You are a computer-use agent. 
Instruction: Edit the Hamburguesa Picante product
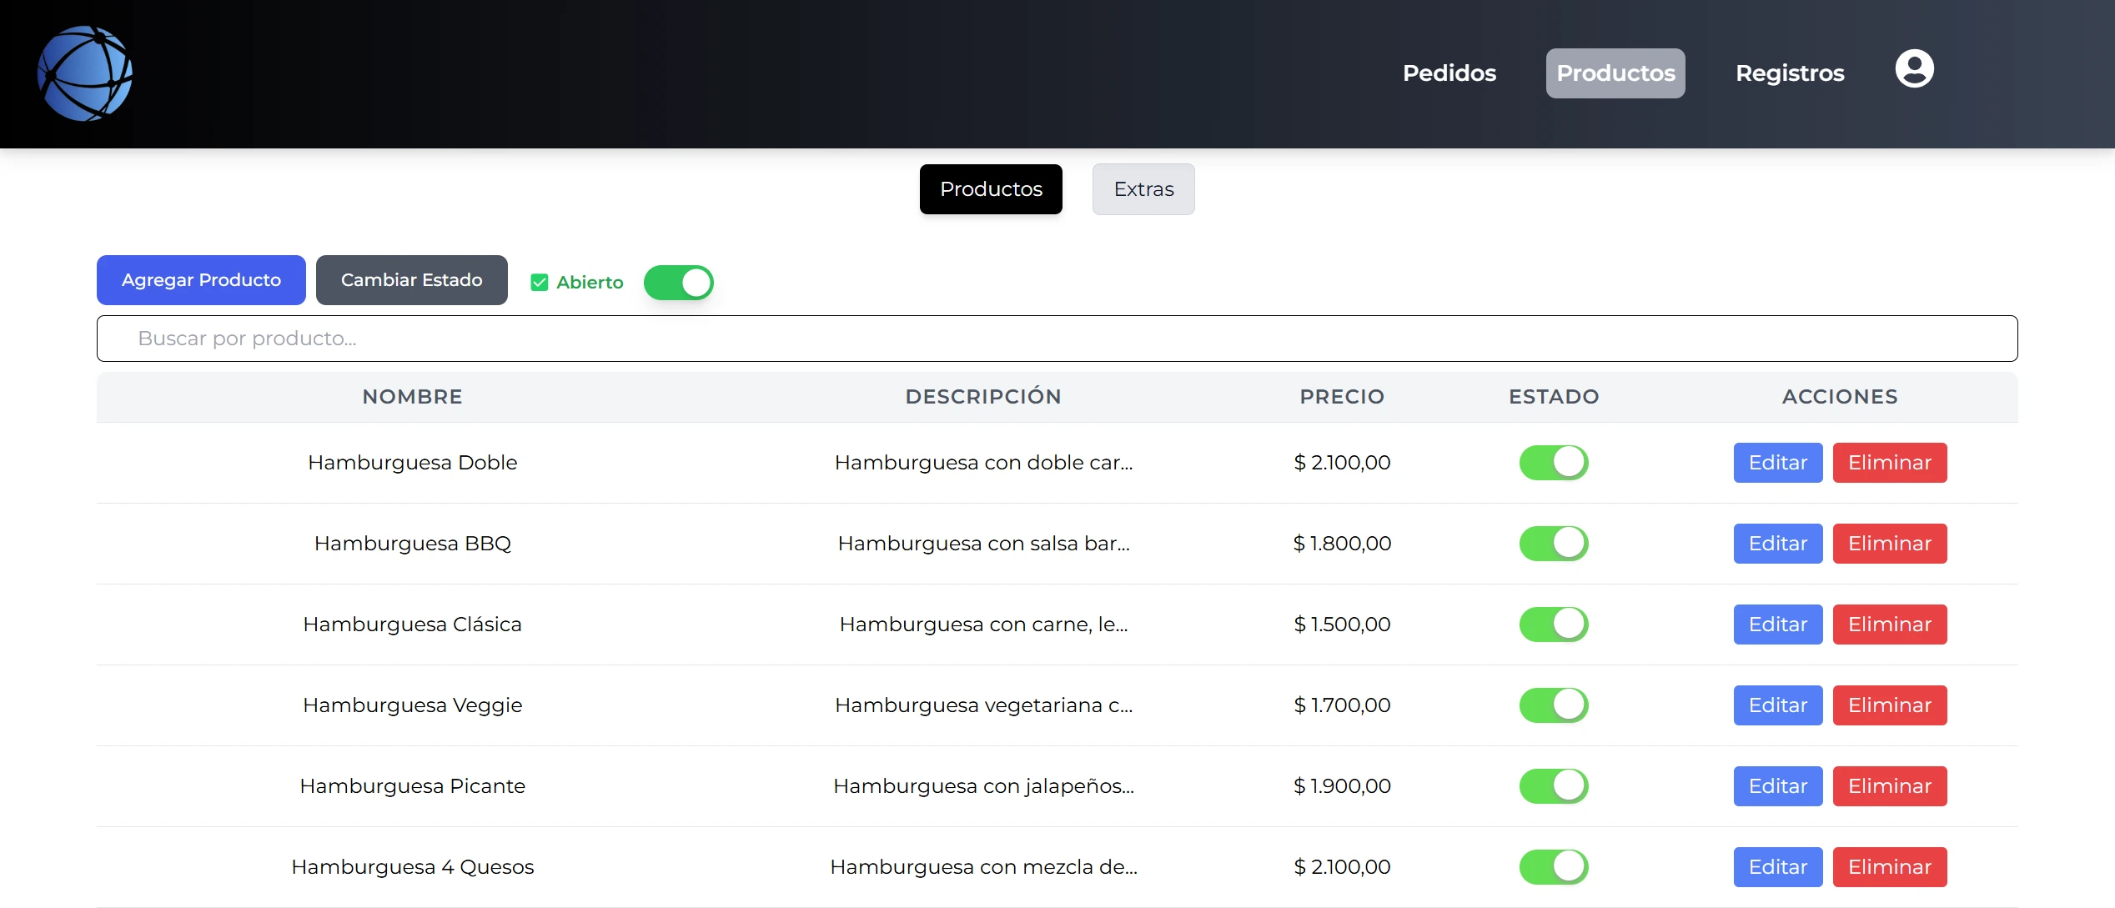pyautogui.click(x=1778, y=786)
